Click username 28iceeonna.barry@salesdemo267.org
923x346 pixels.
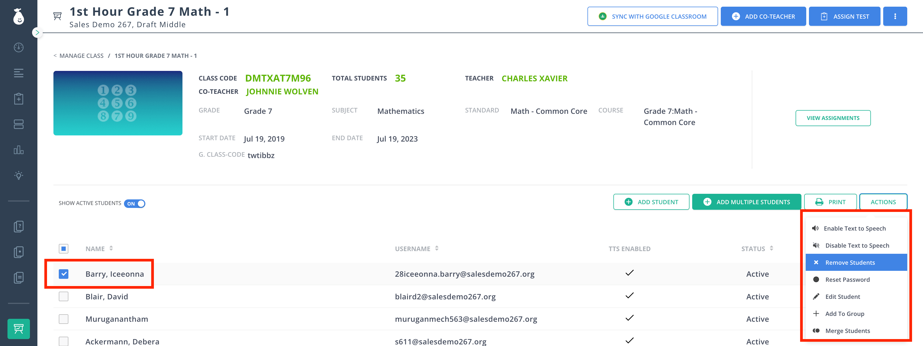465,274
